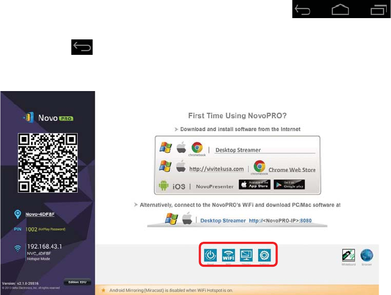Image resolution: width=391 pixels, height=295 pixels.
Task: Select the IP address 192.168.43.1
Action: [44, 247]
